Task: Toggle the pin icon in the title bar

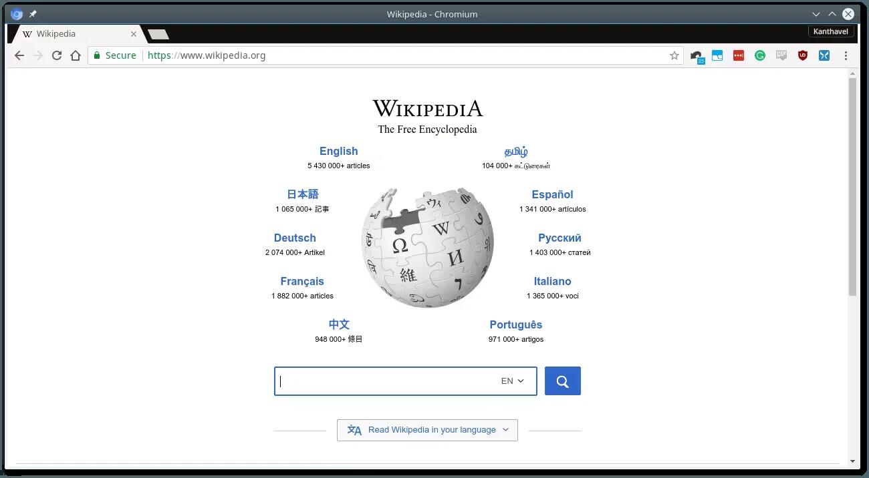Action: pos(33,14)
